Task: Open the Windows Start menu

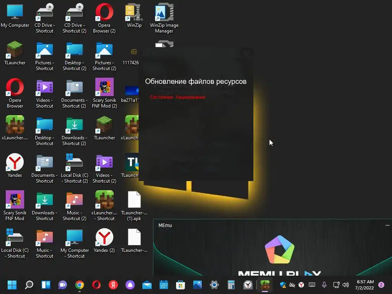Action: click(x=12, y=285)
